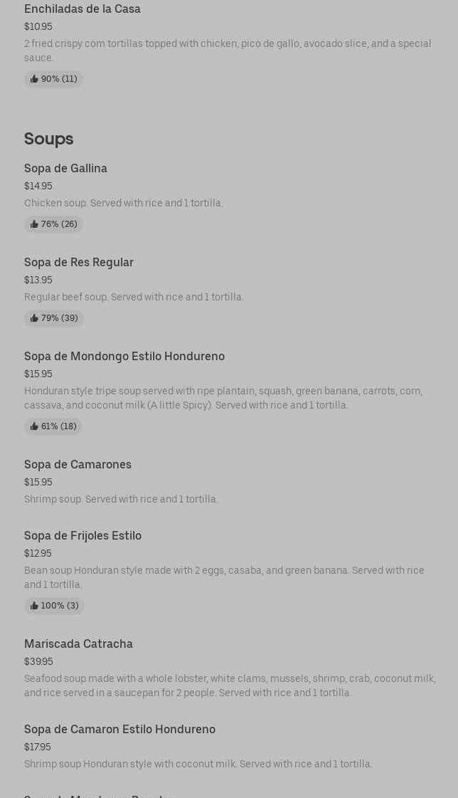Image resolution: width=458 pixels, height=798 pixels.
Task: Select Sopa de Gallina menu item
Action: 65,169
